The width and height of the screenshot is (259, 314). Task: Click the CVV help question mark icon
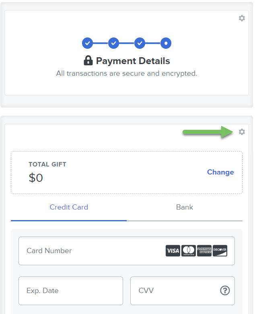(x=225, y=290)
